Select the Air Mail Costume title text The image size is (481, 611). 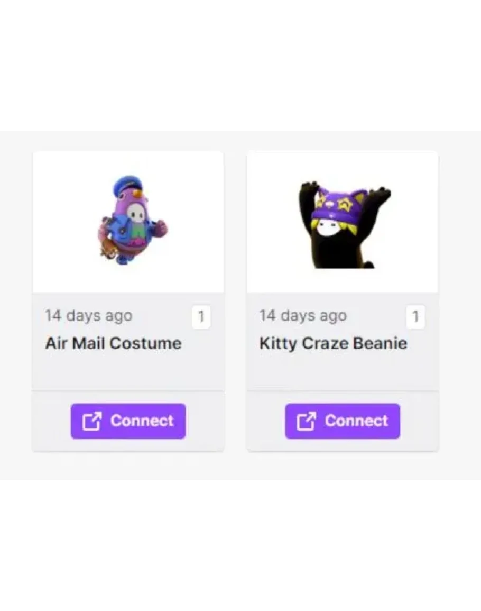pos(113,343)
